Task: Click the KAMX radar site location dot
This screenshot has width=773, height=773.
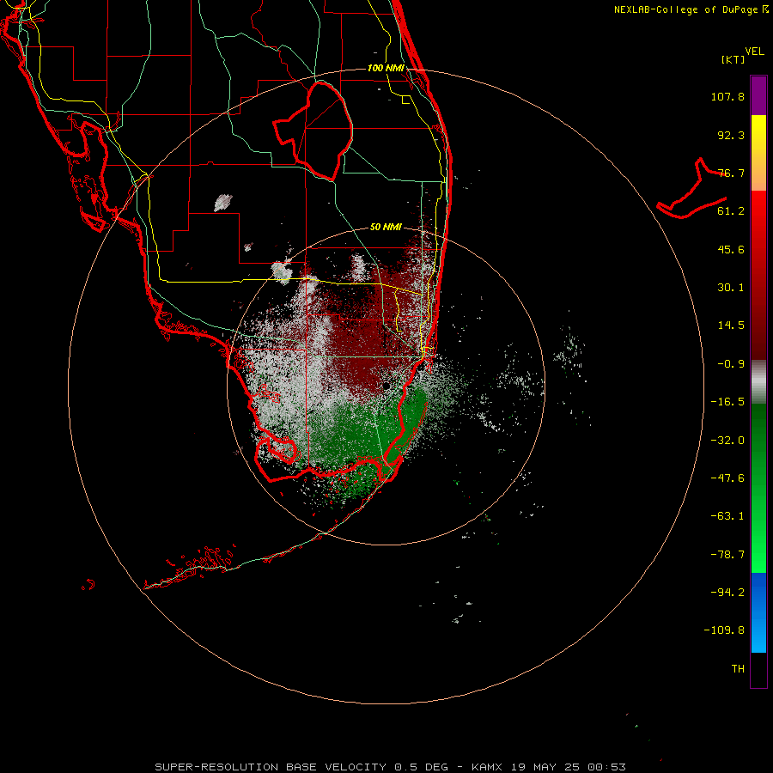Action: [387, 386]
